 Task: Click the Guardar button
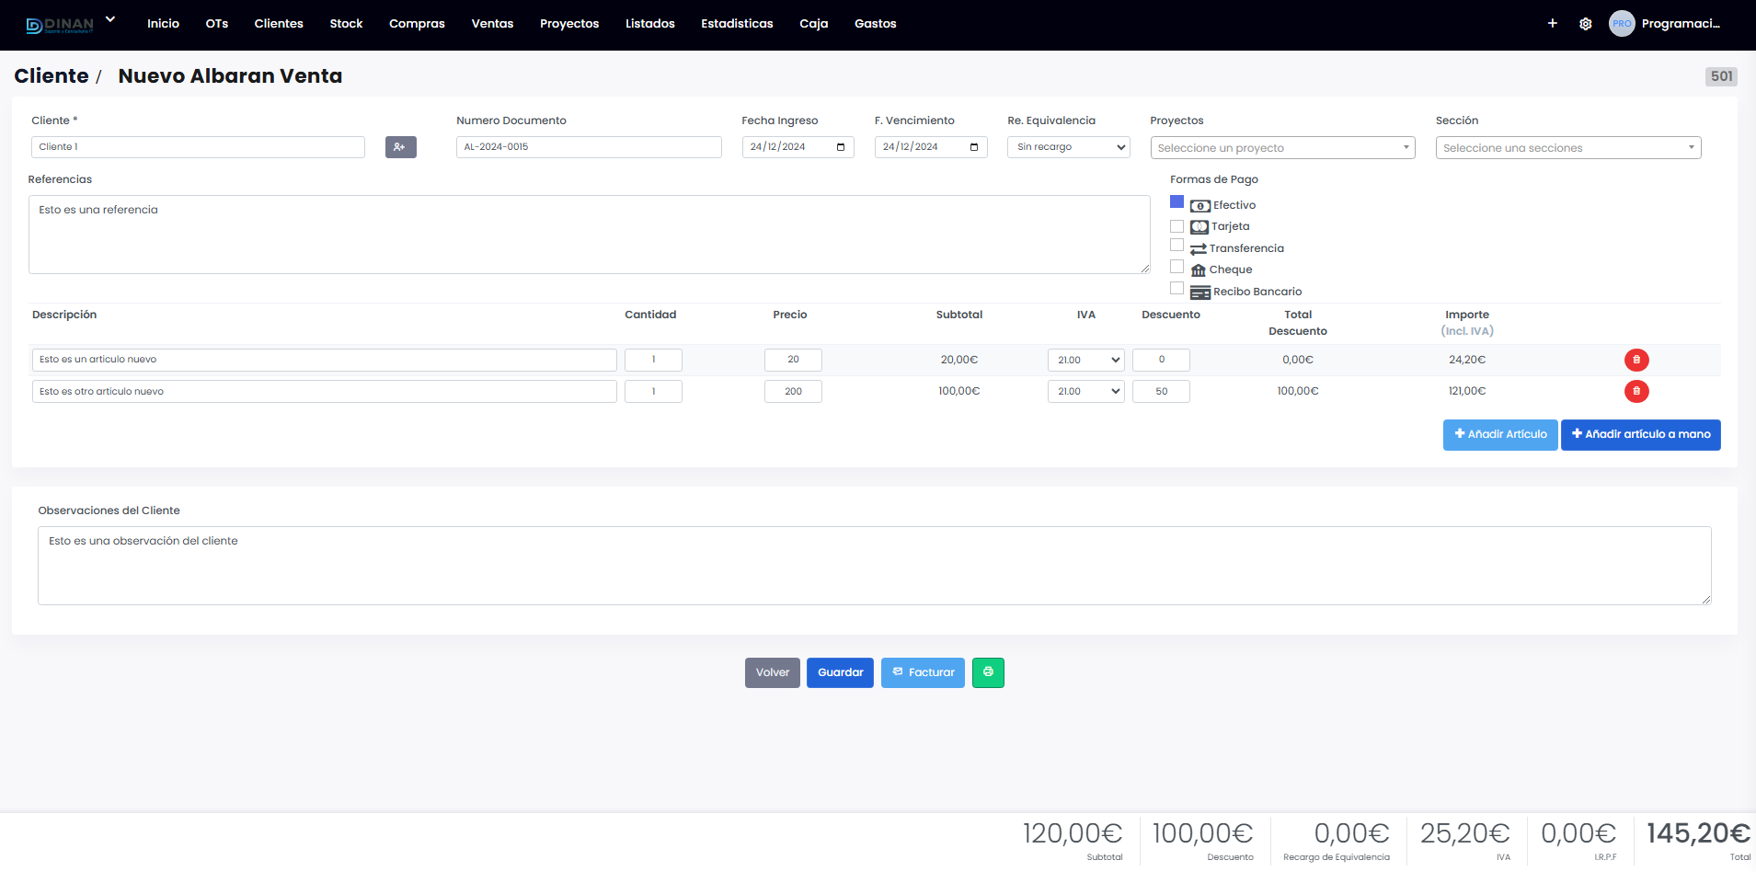click(x=839, y=672)
